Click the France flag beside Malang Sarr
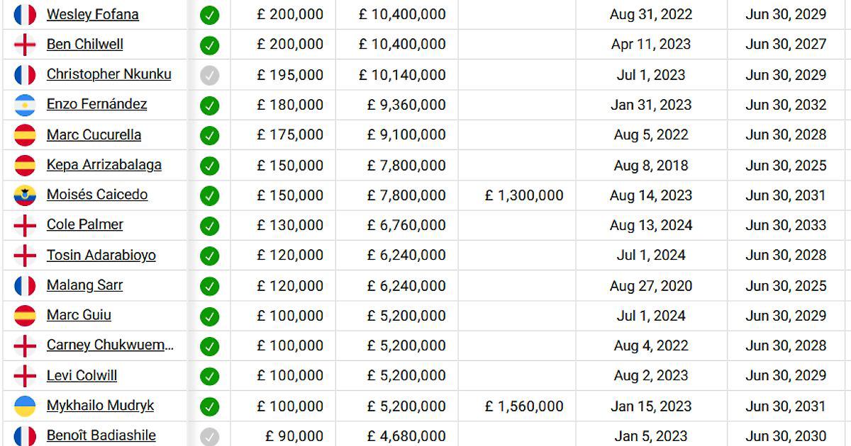This screenshot has width=851, height=446. (x=25, y=285)
